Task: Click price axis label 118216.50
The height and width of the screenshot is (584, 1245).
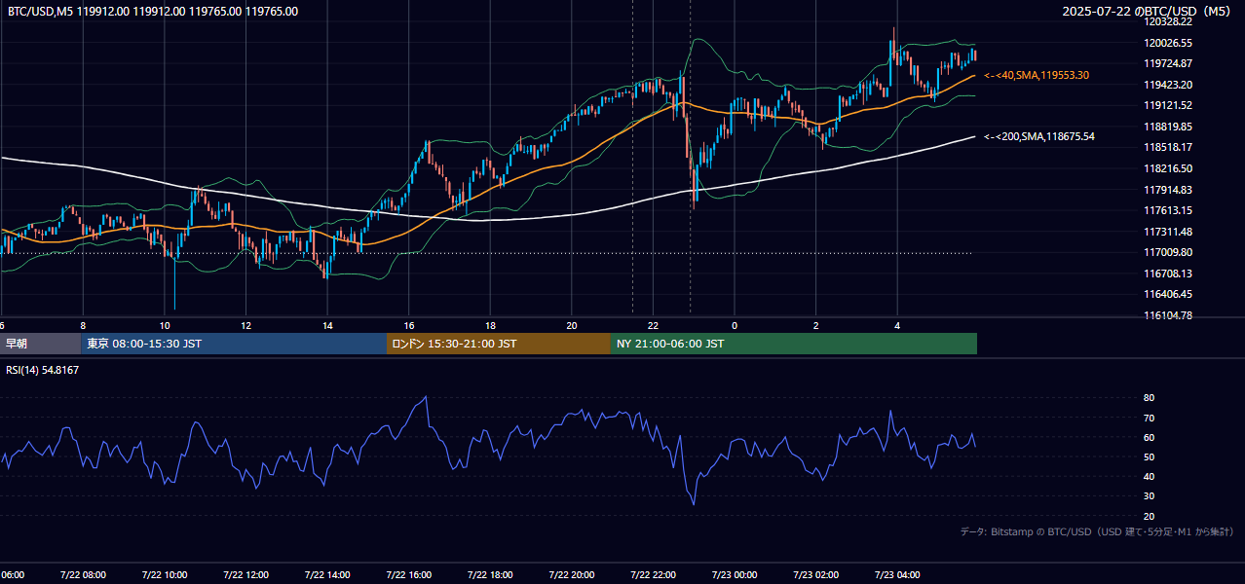Action: (x=1170, y=168)
